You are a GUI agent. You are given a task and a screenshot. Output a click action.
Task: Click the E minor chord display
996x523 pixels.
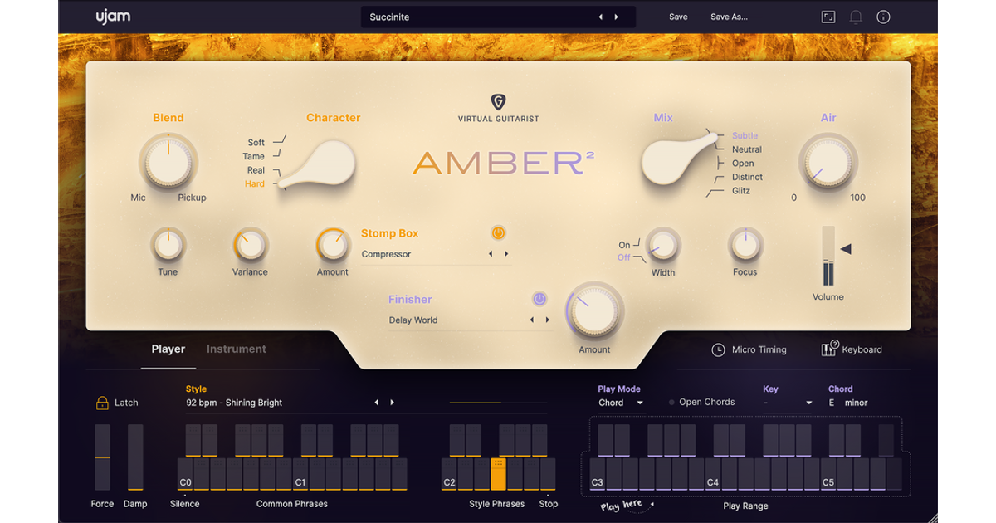point(848,403)
